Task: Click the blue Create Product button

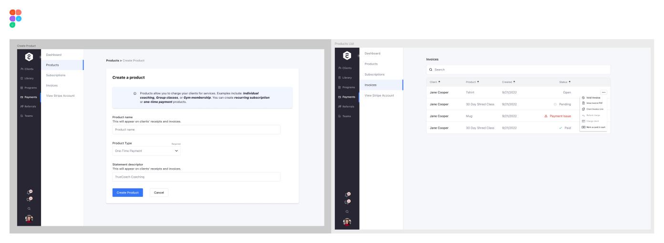Action: tap(127, 192)
